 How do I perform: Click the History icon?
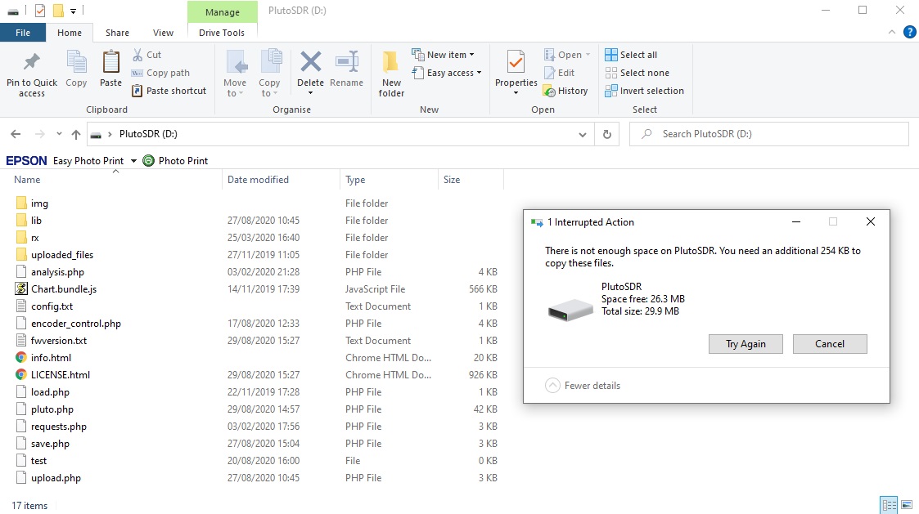pos(549,91)
